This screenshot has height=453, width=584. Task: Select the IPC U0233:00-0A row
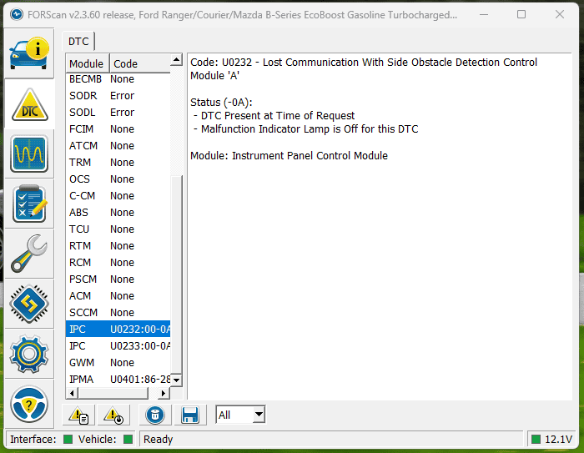click(x=118, y=346)
